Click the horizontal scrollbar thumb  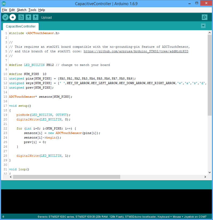coord(67,177)
